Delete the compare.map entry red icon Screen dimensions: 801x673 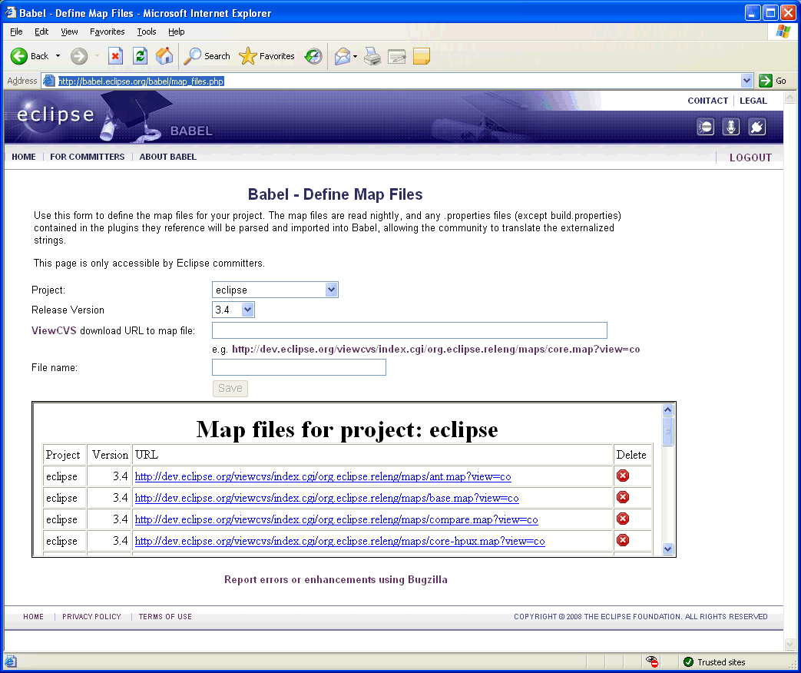pyautogui.click(x=623, y=519)
